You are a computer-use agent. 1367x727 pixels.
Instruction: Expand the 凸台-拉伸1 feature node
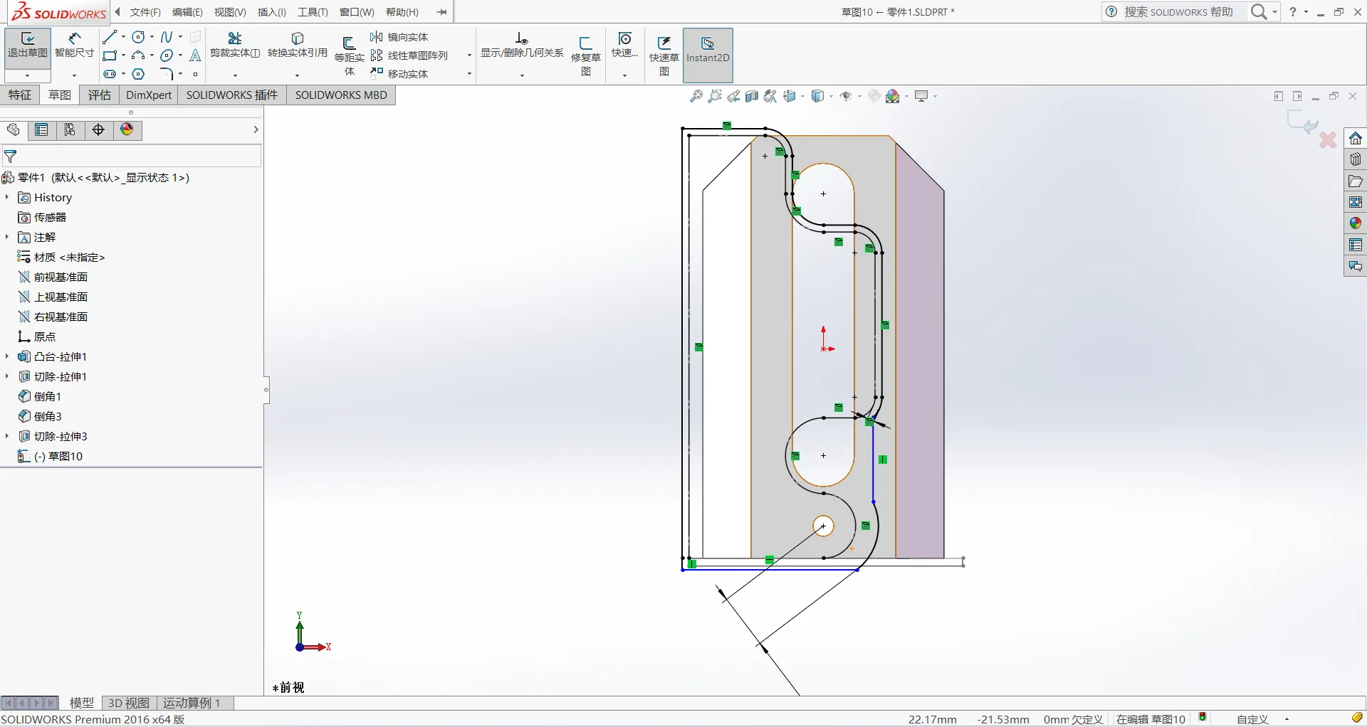coord(7,356)
